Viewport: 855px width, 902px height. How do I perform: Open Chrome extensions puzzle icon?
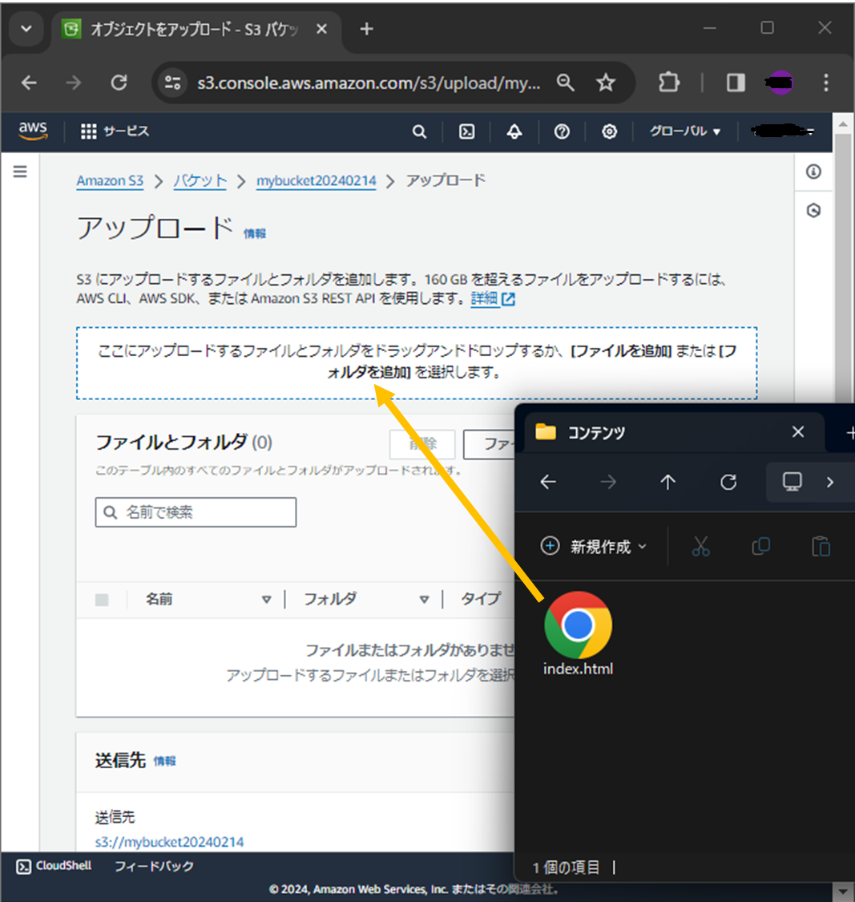point(669,83)
